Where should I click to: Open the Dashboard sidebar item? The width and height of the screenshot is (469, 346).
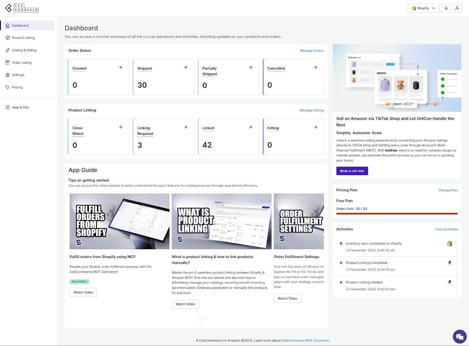(x=20, y=25)
